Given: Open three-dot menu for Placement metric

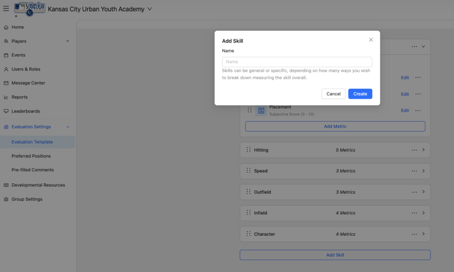Looking at the screenshot, I should [418, 110].
